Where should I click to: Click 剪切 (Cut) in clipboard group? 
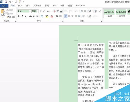coord(10,10)
